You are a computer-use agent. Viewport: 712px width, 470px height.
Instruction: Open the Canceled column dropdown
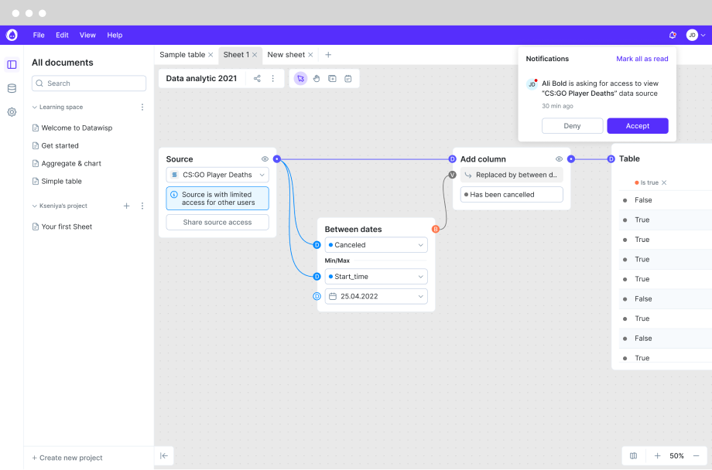pos(376,245)
